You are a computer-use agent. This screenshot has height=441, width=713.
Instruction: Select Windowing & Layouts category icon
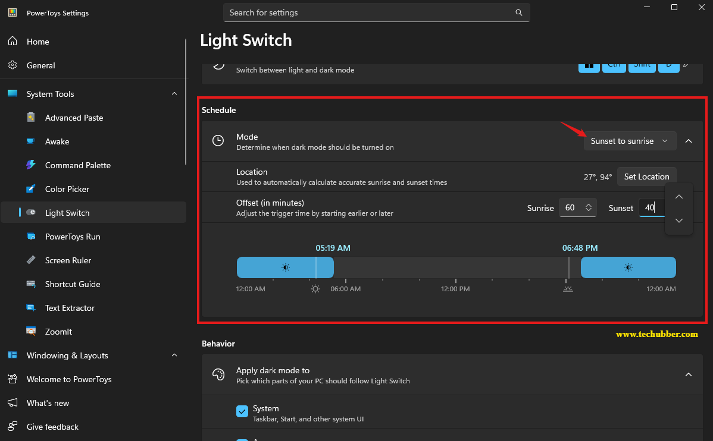12,355
